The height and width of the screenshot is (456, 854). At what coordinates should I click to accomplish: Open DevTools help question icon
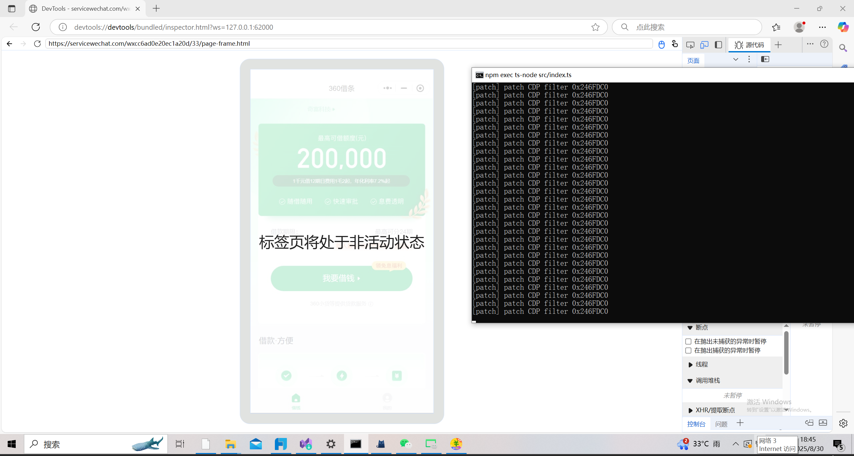tap(824, 44)
